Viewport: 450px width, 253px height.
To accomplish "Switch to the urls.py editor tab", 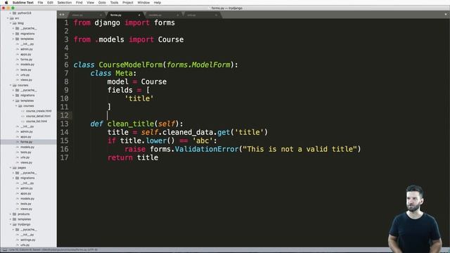I will [x=202, y=15].
